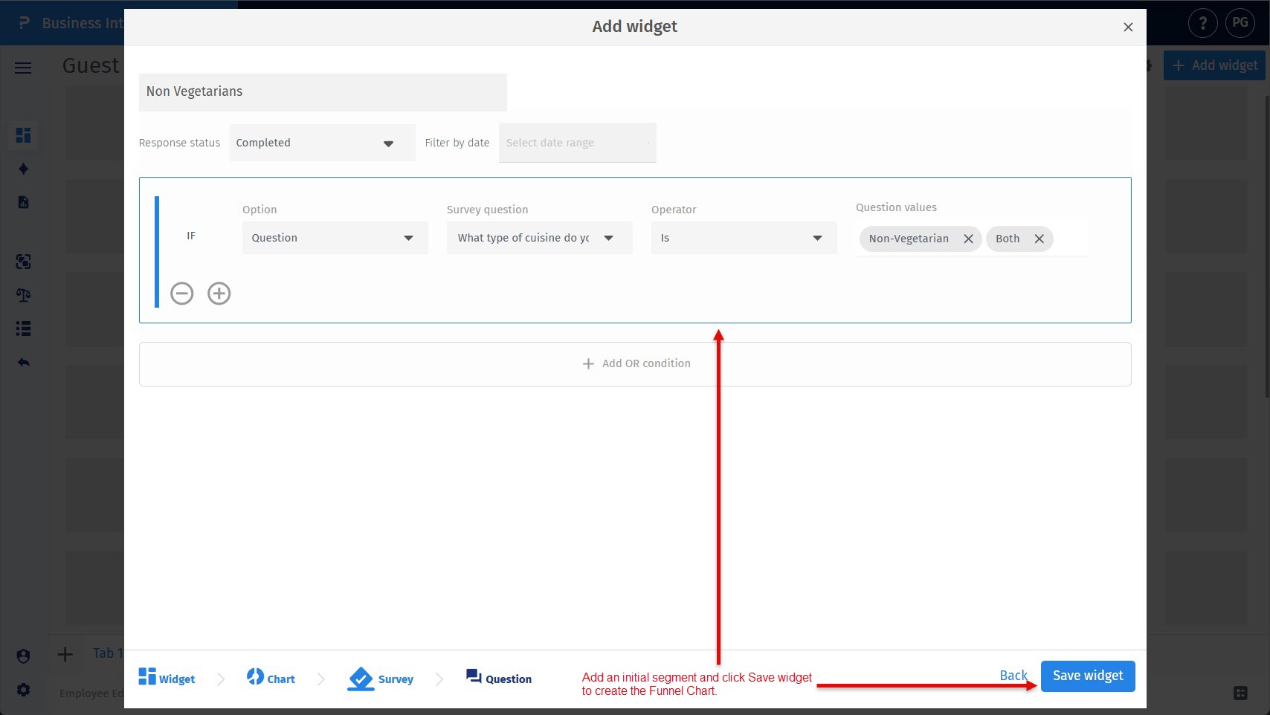
Task: Click the Back link
Action: pyautogui.click(x=1013, y=675)
